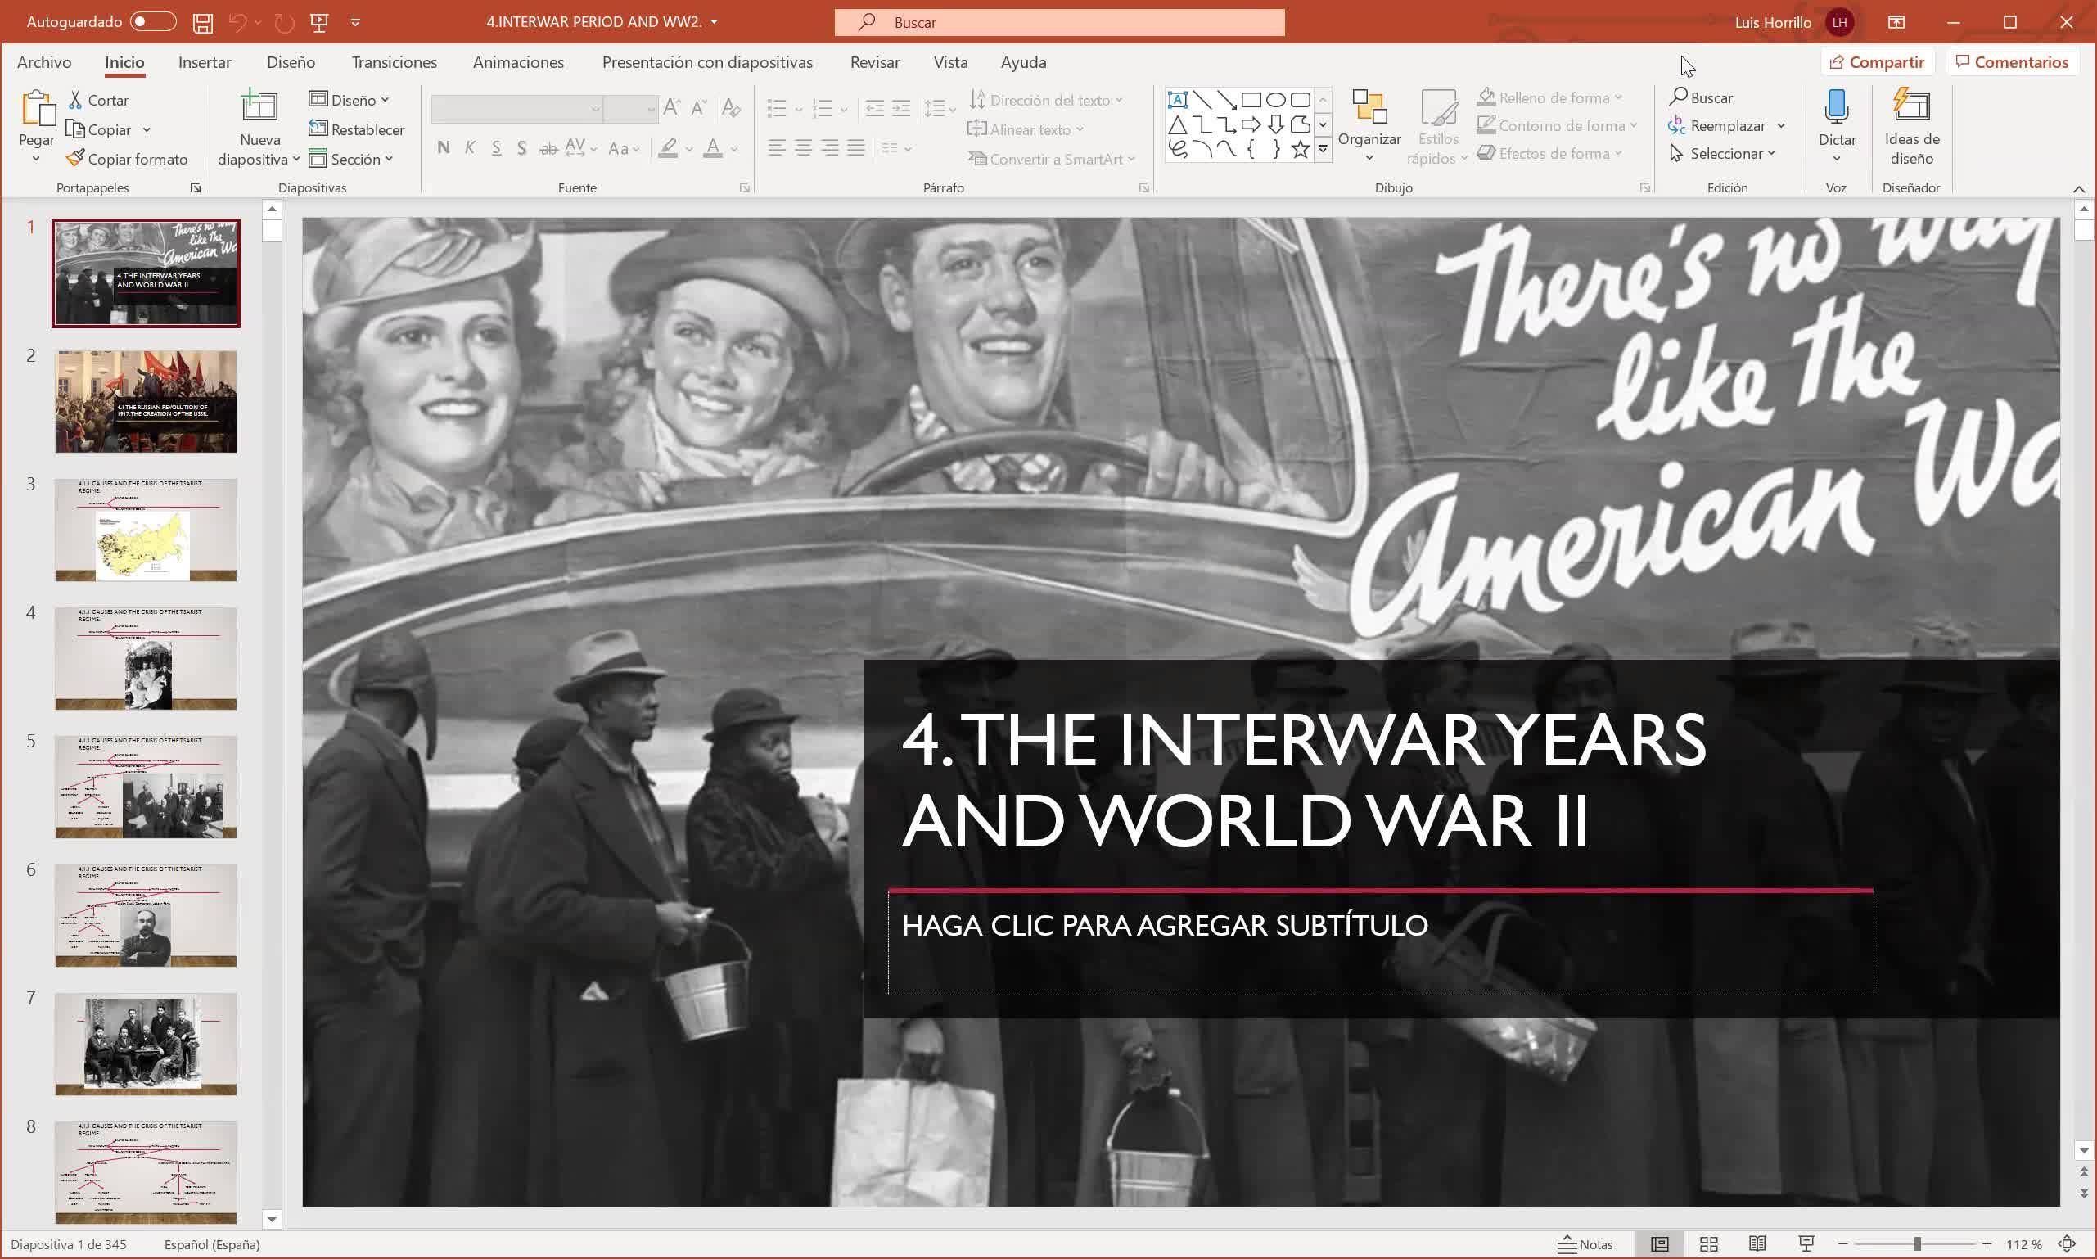Open reading view from status bar
The width and height of the screenshot is (2097, 1259).
pos(1757,1243)
